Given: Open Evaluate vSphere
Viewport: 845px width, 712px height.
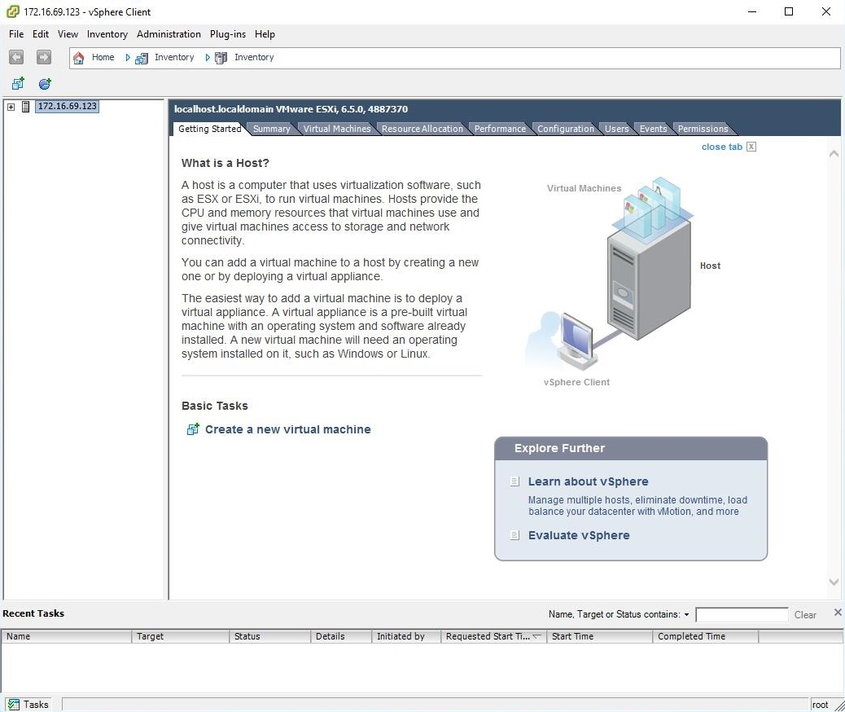Looking at the screenshot, I should click(580, 535).
